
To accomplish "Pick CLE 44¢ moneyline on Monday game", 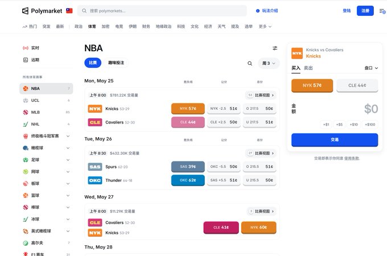I will (x=188, y=122).
